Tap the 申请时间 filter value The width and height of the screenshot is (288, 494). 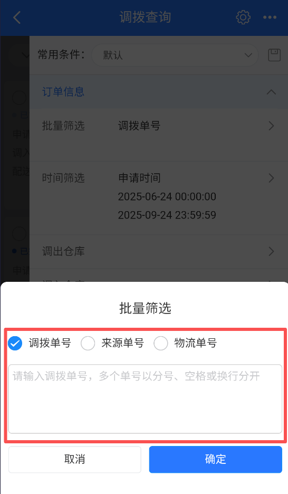pyautogui.click(x=139, y=178)
